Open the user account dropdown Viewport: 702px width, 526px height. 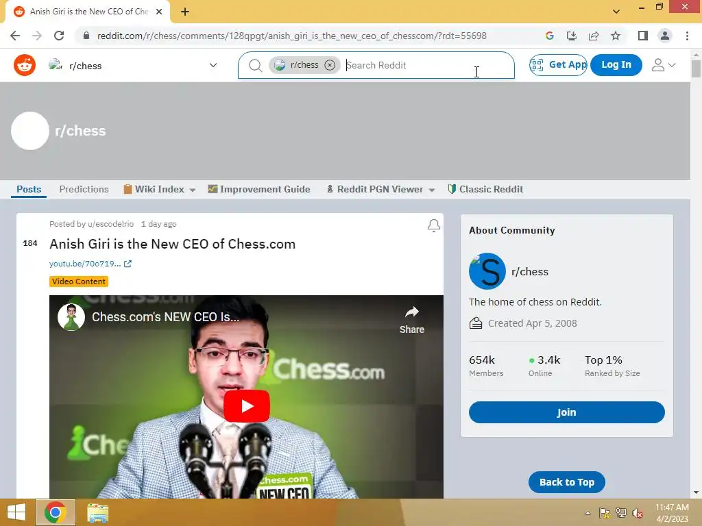pos(664,65)
